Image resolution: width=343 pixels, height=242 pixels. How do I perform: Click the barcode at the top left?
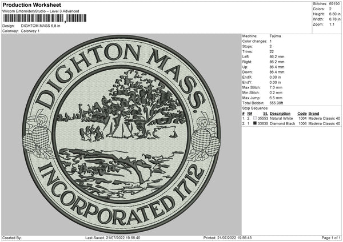[45, 18]
